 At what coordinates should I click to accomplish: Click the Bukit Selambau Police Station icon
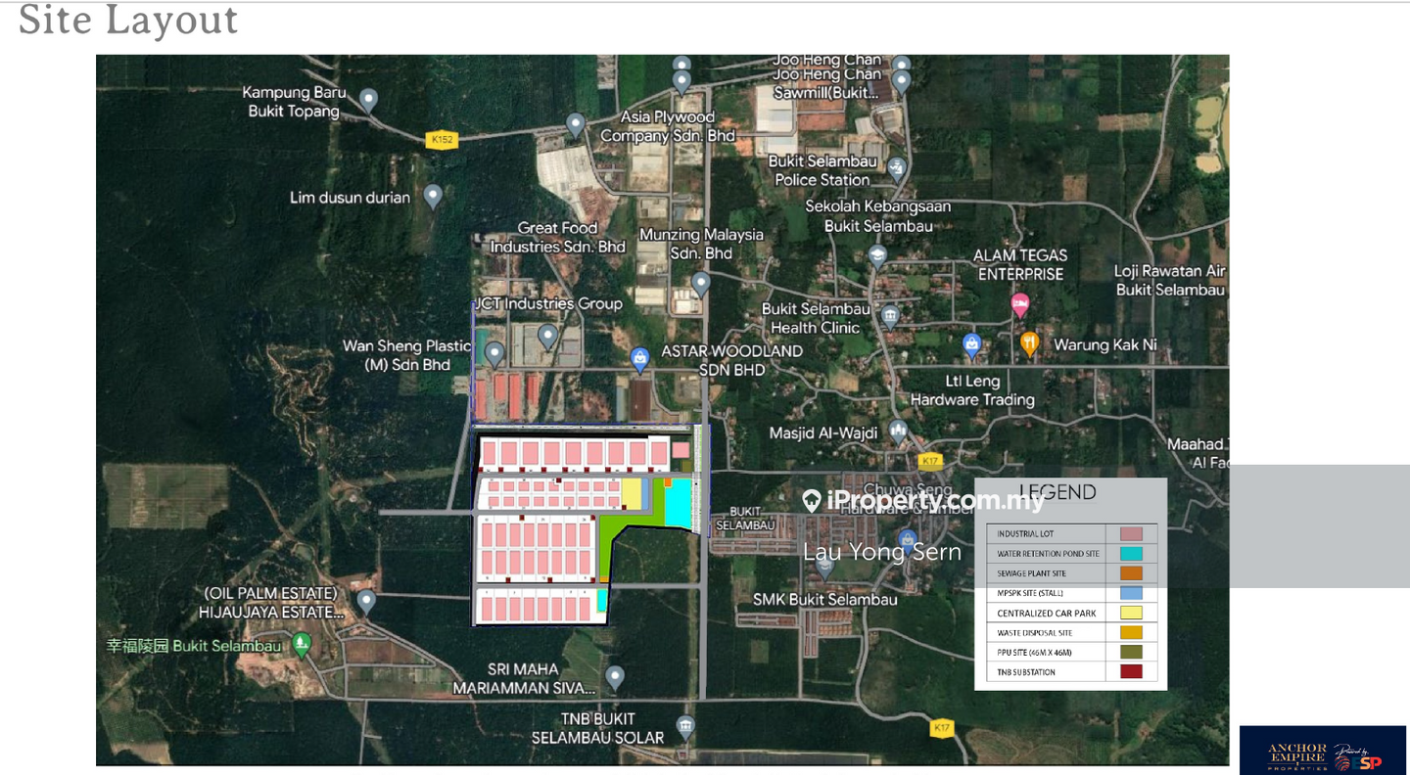(x=897, y=169)
